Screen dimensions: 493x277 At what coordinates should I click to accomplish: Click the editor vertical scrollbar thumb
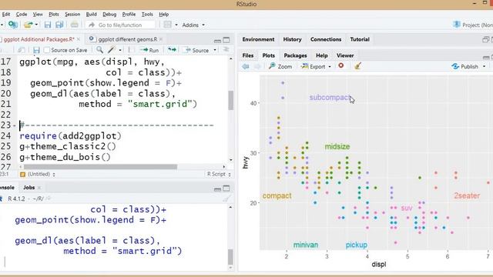coord(231,101)
